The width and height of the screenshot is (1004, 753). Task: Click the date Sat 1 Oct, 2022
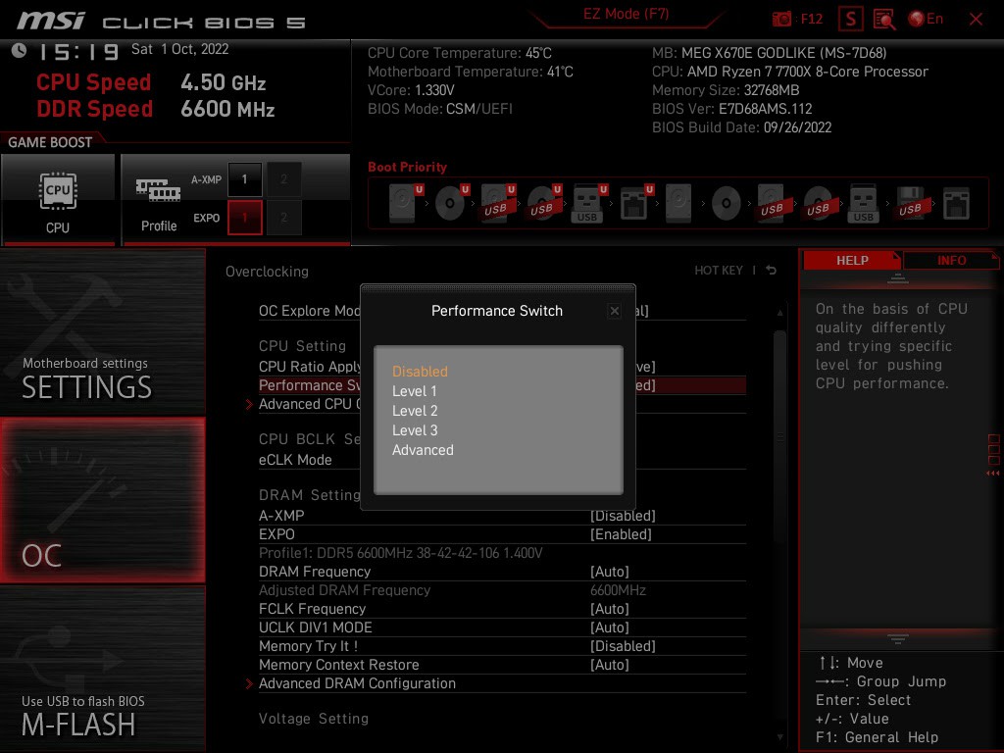pos(180,49)
